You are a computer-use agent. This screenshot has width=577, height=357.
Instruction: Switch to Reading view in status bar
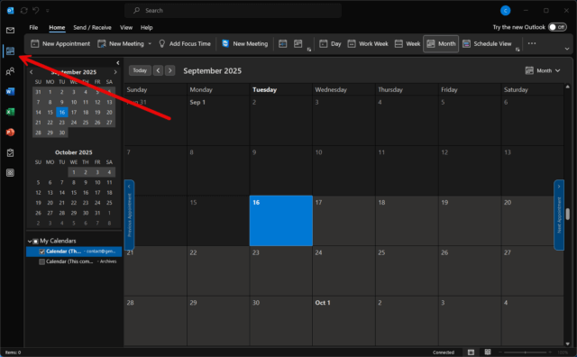coord(488,352)
